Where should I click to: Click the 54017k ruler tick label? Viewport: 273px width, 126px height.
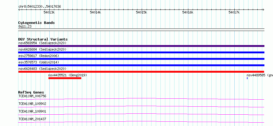coord(234,12)
